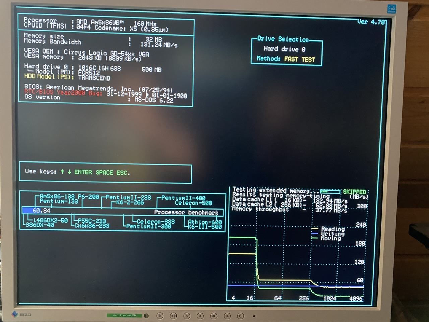The width and height of the screenshot is (429, 322).
Task: Click the American Megatrends BIOS line
Action: tap(99, 88)
